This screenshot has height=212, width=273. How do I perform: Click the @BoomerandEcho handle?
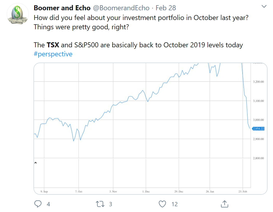(x=122, y=8)
